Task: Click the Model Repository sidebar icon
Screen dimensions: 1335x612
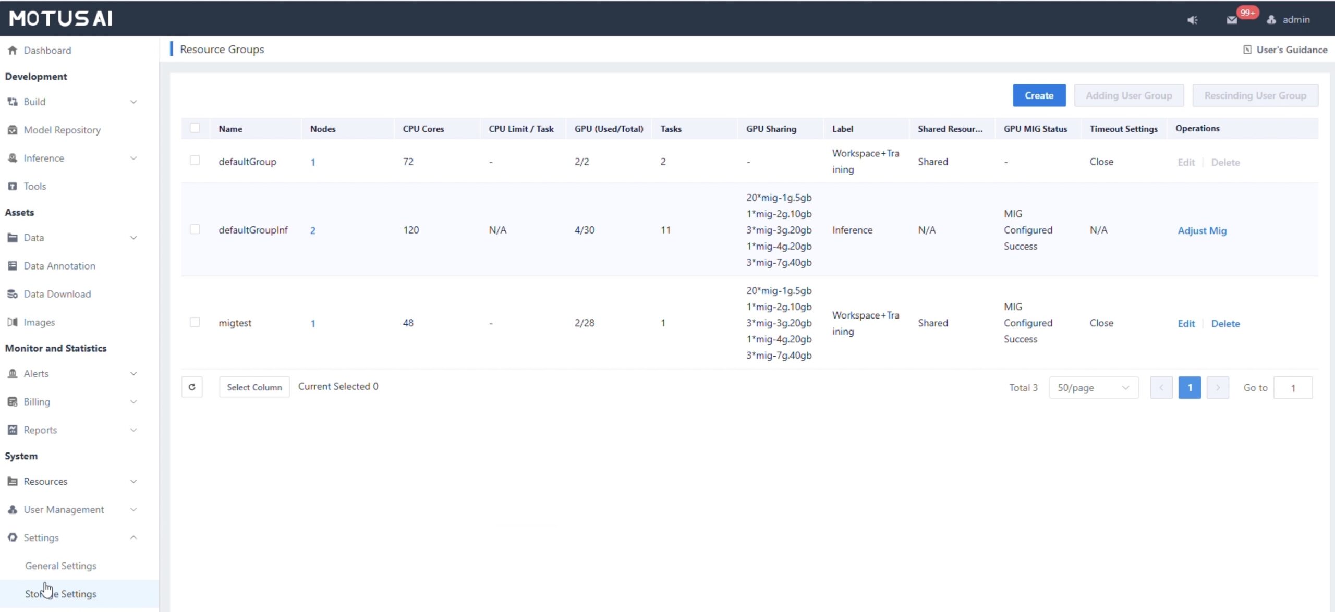Action: click(13, 130)
